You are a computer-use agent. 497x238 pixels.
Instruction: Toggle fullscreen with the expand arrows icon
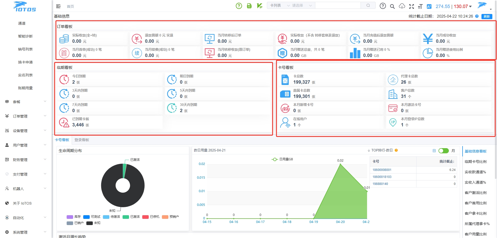[x=412, y=6]
